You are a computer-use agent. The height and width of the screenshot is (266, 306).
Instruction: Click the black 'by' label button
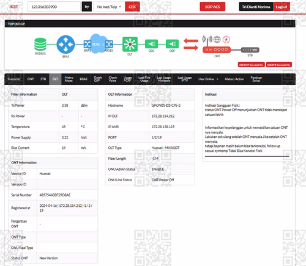pyautogui.click(x=87, y=7)
